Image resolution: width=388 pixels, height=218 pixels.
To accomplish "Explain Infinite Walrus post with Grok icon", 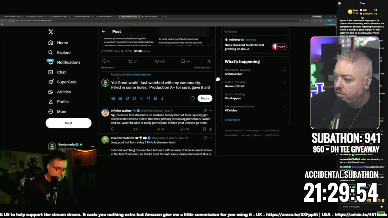I will pos(205,111).
